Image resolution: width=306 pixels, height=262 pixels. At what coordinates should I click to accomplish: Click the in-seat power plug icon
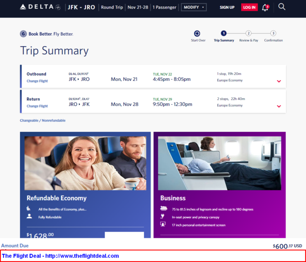point(163,216)
